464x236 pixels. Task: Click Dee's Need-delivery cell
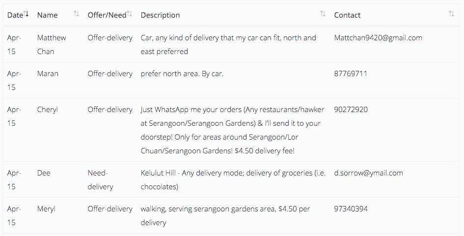[100, 179]
